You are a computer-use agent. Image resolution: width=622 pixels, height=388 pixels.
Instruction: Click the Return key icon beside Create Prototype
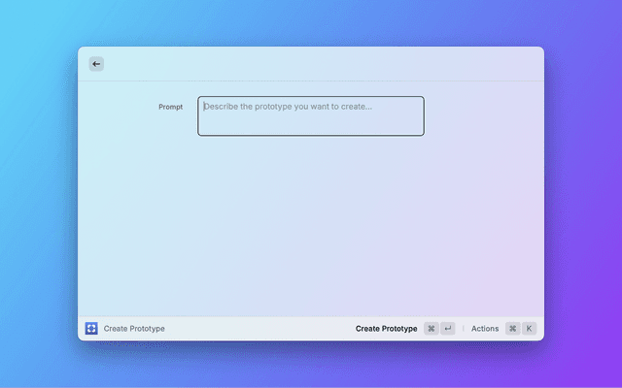coord(447,329)
